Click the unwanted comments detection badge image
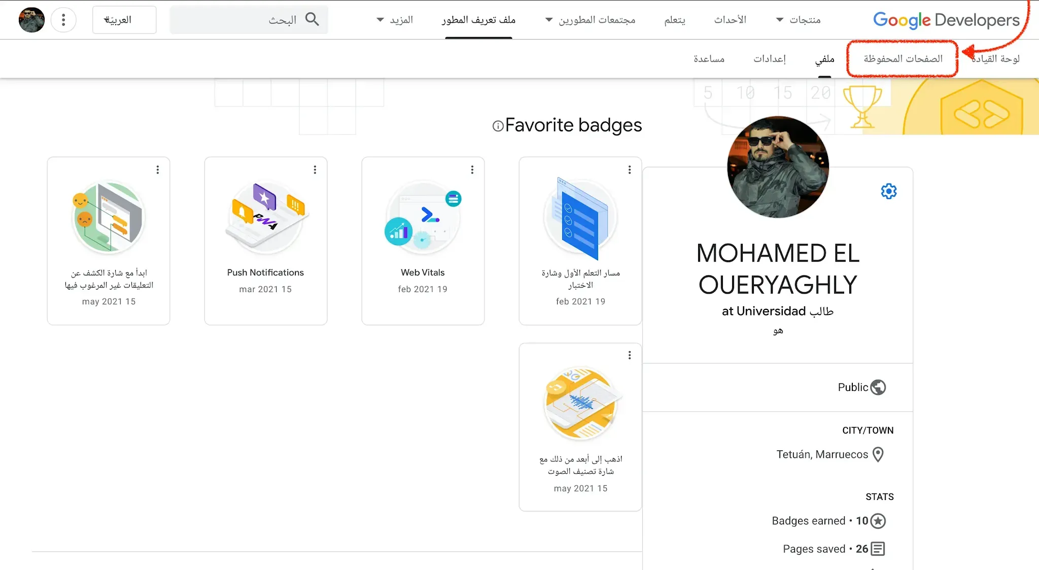The image size is (1039, 570). coord(108,217)
